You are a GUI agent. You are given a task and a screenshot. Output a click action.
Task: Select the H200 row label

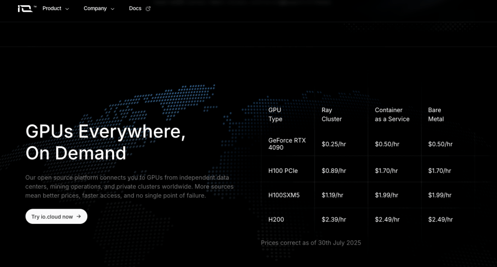pyautogui.click(x=276, y=219)
